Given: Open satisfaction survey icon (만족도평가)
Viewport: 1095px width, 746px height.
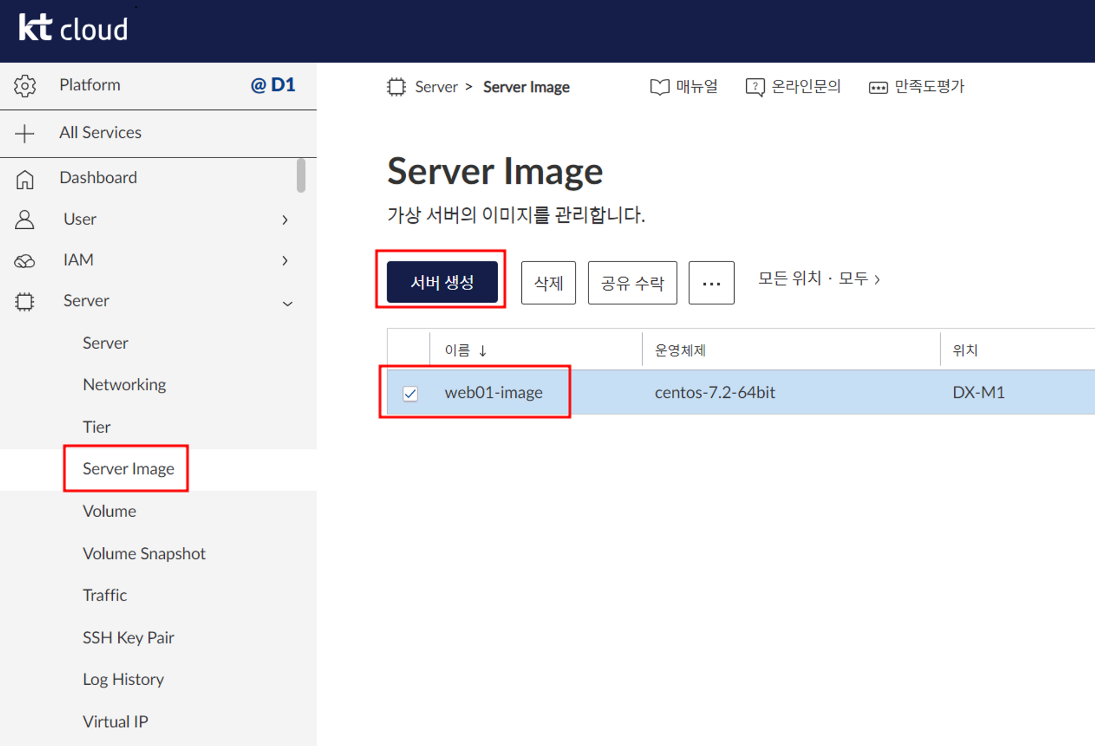Looking at the screenshot, I should click(x=878, y=88).
